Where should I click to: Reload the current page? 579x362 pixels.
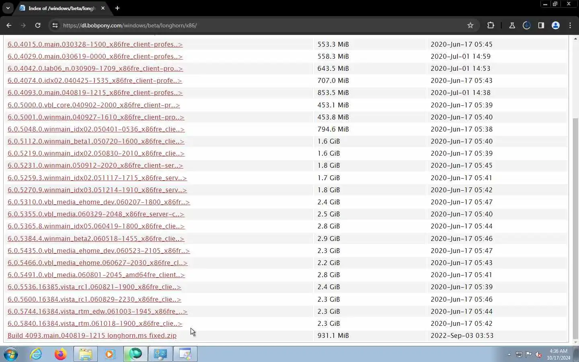coord(38,25)
